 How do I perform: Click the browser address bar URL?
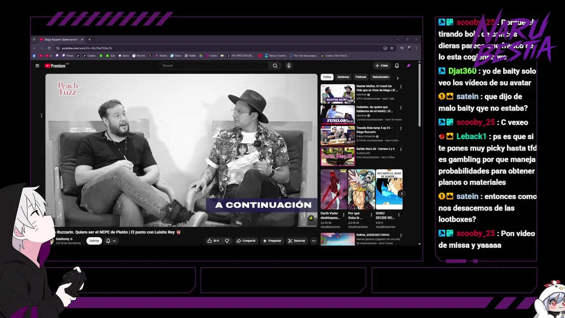click(87, 48)
